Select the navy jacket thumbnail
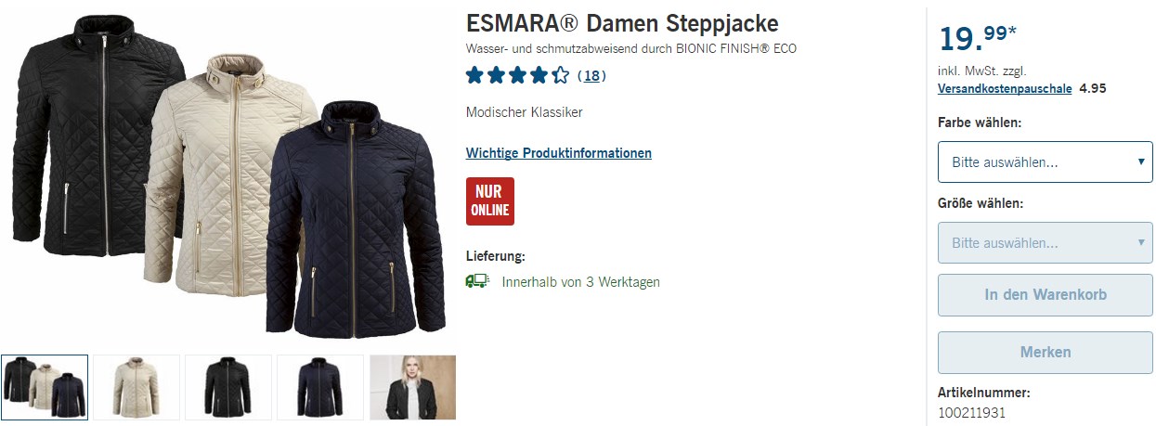The height and width of the screenshot is (426, 1156). [x=320, y=387]
